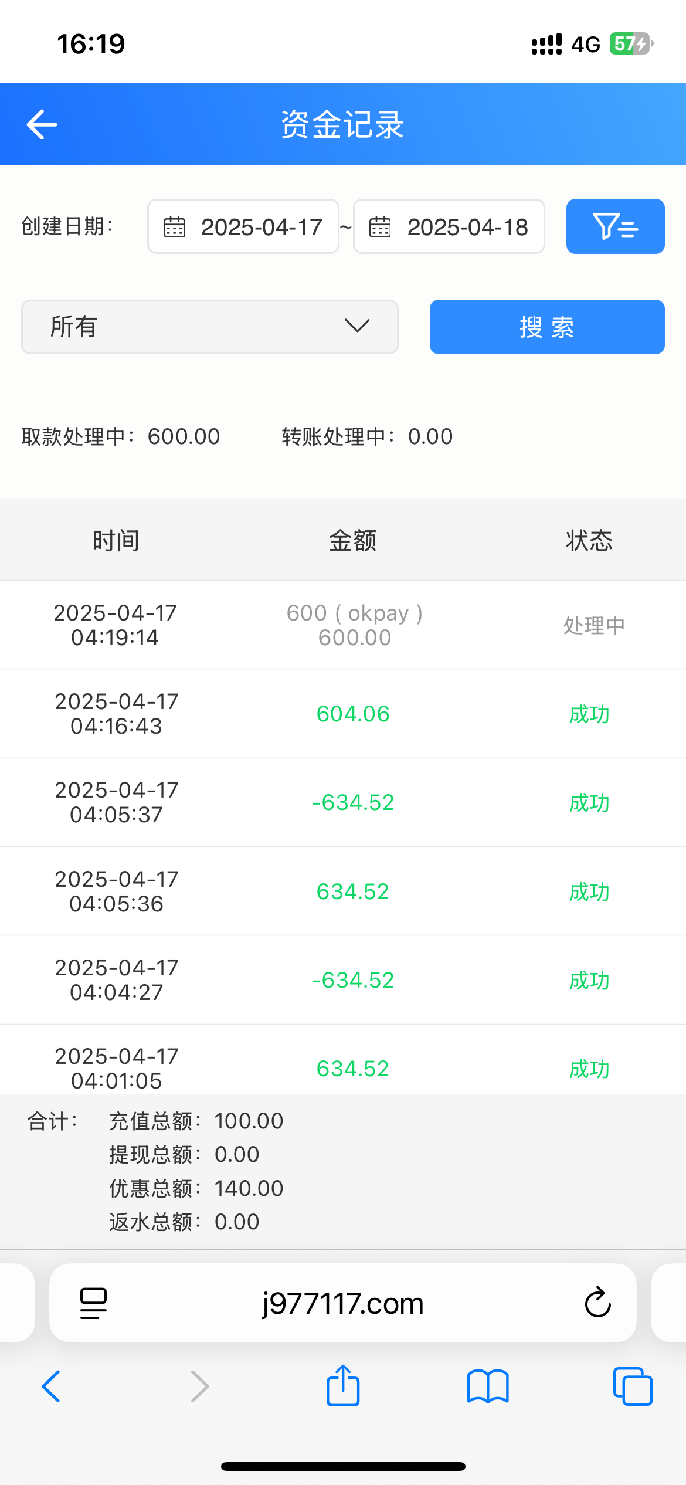The width and height of the screenshot is (686, 1485).
Task: Open the 604.06 successful record
Action: pyautogui.click(x=353, y=714)
